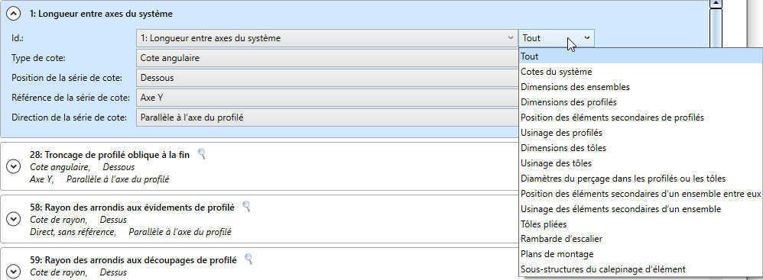The height and width of the screenshot is (280, 763).
Task: Select Plans de montage option
Action: tap(557, 254)
